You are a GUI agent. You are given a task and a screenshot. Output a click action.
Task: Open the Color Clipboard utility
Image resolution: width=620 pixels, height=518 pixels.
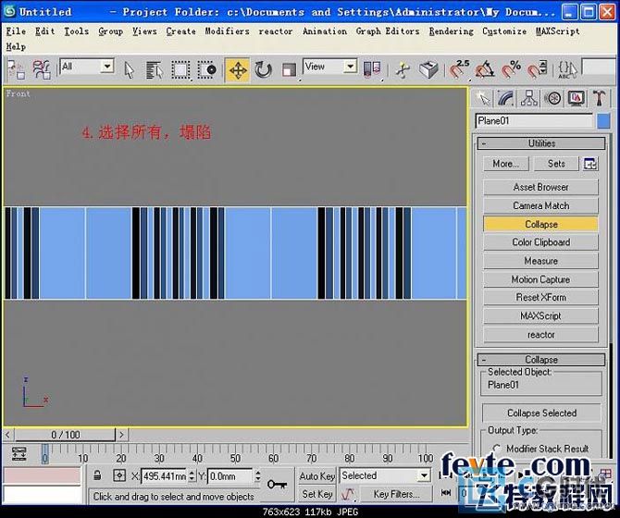click(540, 242)
